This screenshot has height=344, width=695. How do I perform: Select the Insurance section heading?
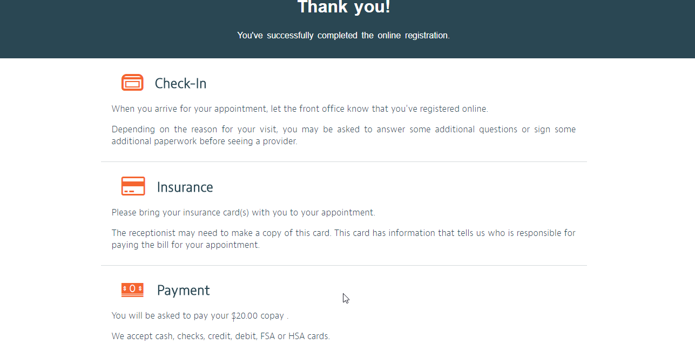pos(185,187)
